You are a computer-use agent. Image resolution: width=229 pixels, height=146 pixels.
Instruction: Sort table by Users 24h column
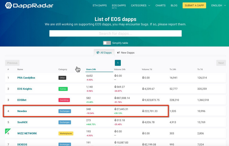[91, 70]
